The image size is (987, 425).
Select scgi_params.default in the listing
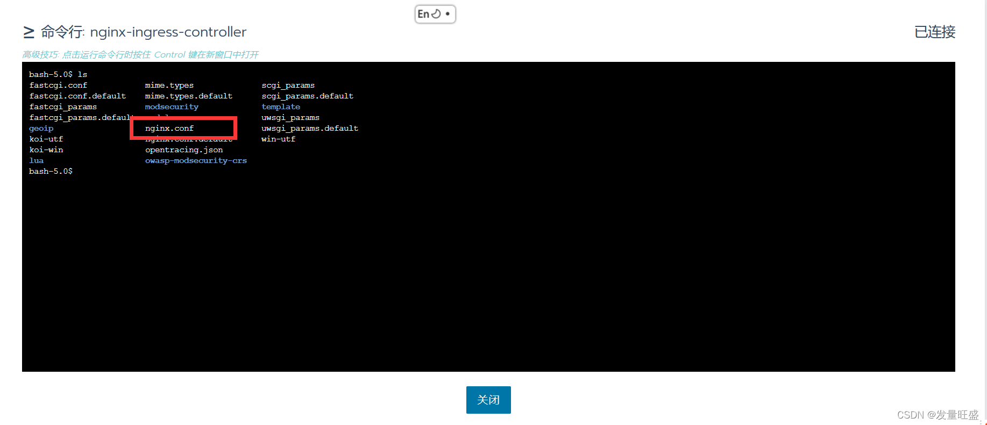pos(308,96)
